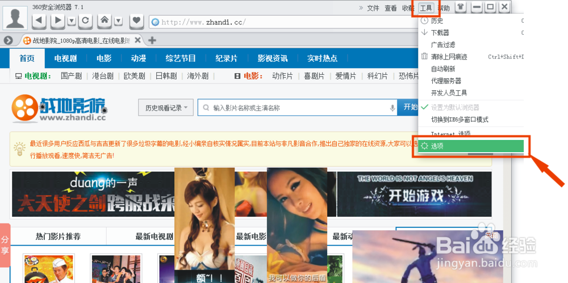Choose 代理服务器 menu entry

tap(471, 81)
